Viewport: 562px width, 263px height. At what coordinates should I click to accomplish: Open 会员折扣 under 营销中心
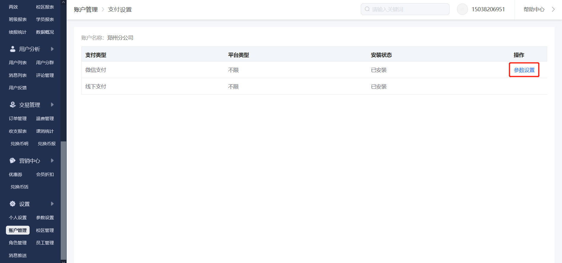tap(45, 175)
